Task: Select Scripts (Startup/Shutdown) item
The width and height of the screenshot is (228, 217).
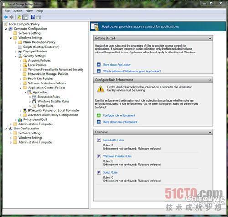Action: pyautogui.click(x=41, y=47)
